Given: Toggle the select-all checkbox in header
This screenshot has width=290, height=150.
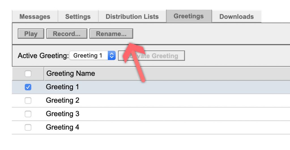Looking at the screenshot, I should [x=28, y=74].
